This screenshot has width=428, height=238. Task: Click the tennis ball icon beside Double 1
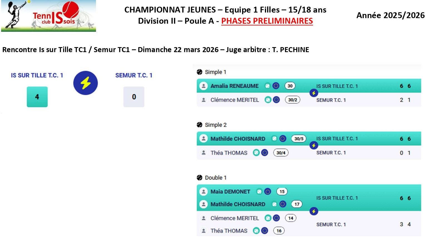pos(200,178)
